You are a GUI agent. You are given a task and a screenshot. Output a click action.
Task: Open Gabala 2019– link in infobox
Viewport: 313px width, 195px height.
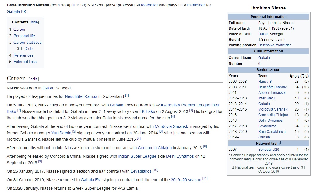coord(264,137)
